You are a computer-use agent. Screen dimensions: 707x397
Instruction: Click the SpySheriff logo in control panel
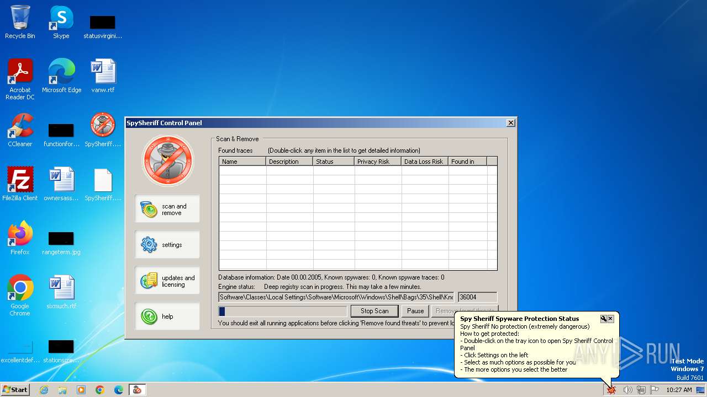click(x=168, y=160)
